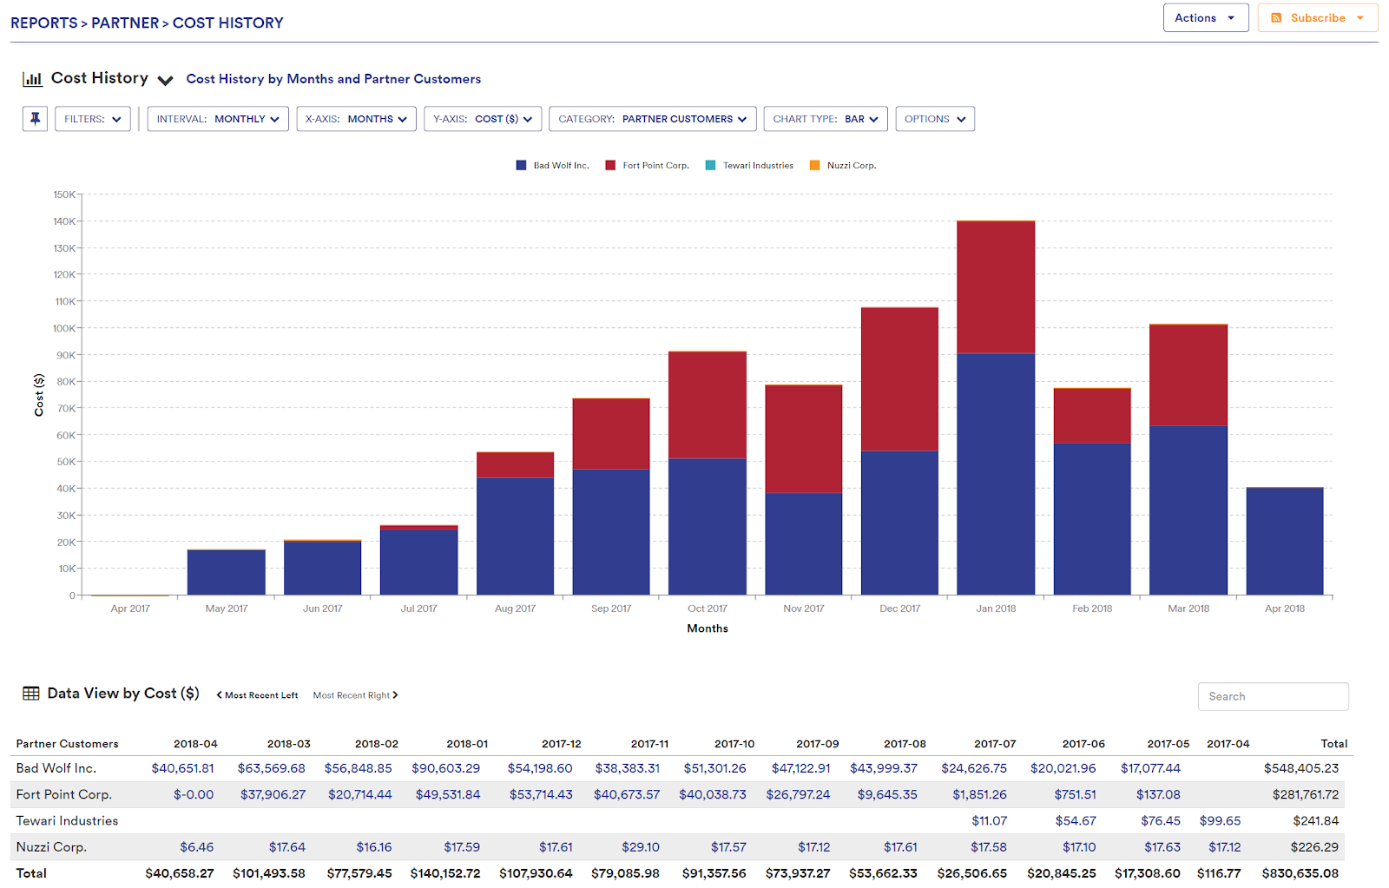Open the Actions menu

[1205, 16]
